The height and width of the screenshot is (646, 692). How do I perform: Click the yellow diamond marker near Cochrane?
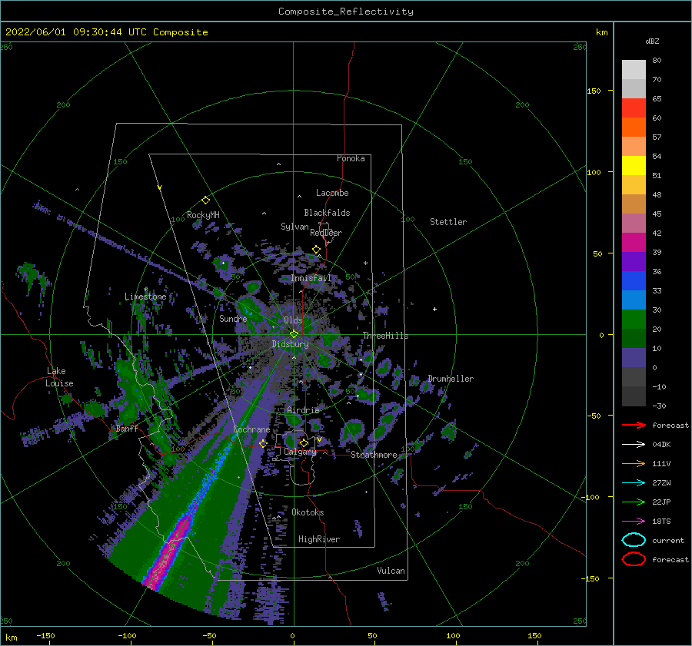[263, 443]
